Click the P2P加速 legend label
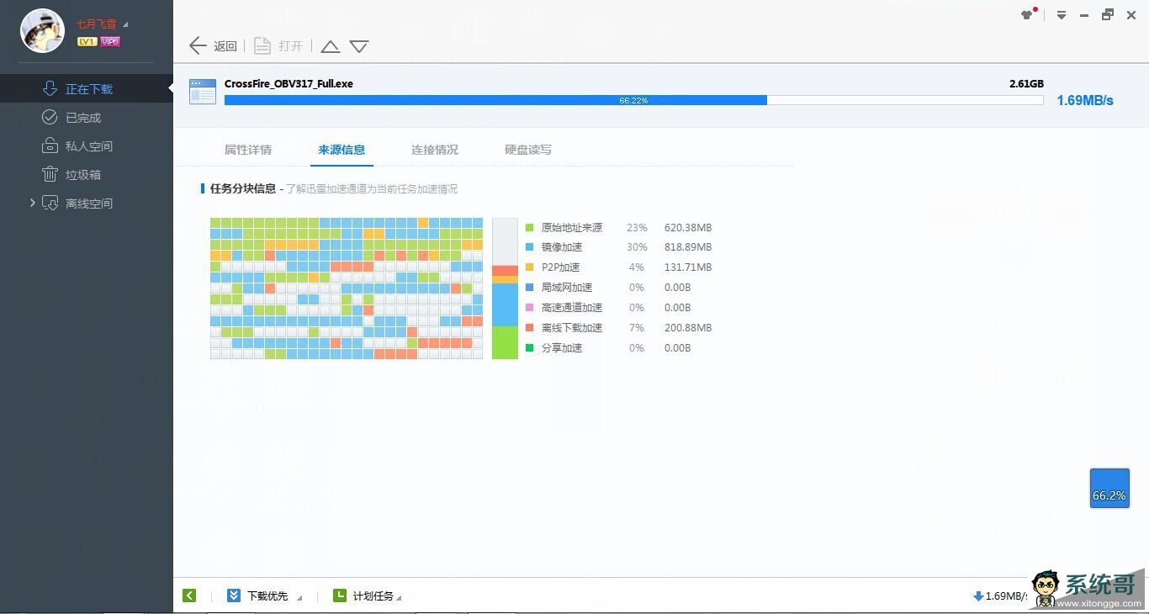 click(x=561, y=267)
